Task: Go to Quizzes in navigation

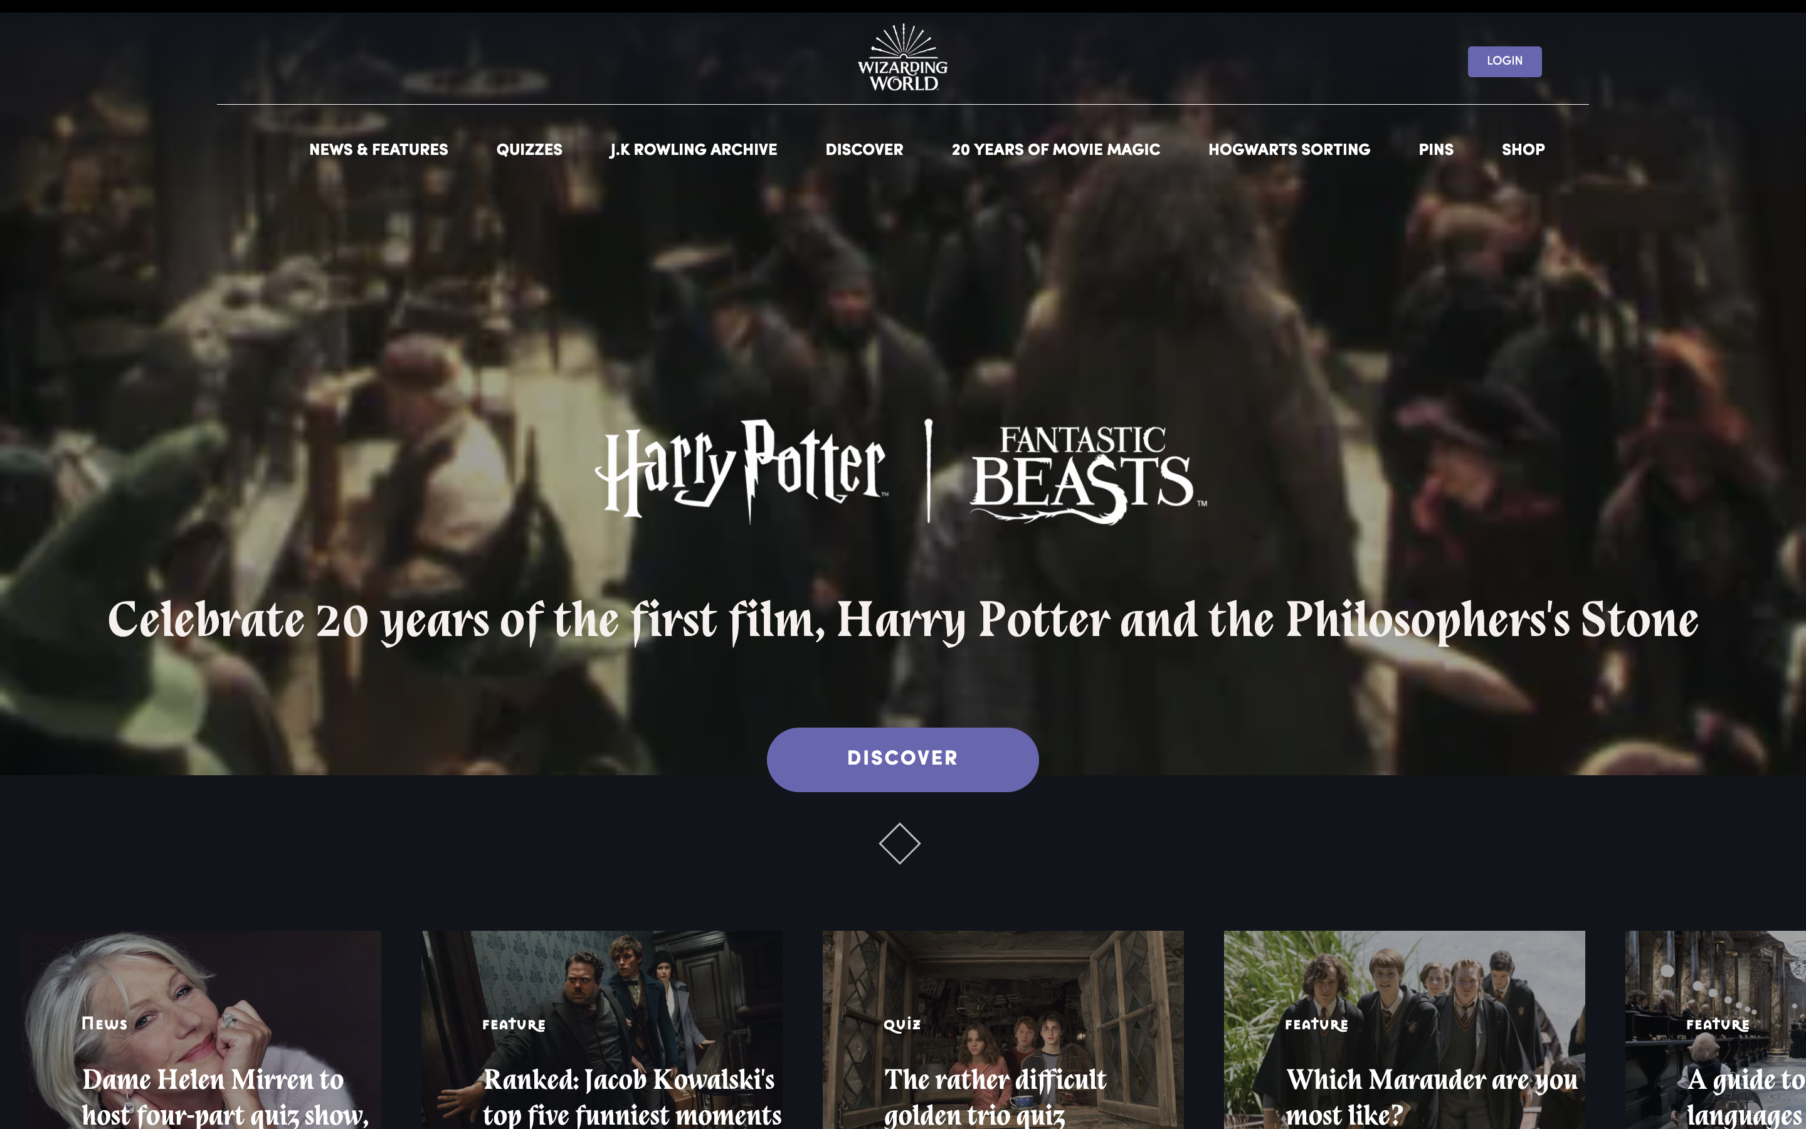Action: [x=529, y=149]
